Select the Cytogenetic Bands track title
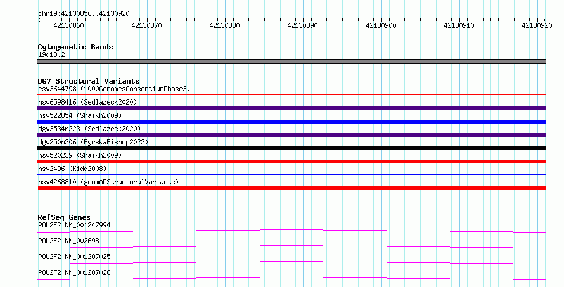The width and height of the screenshot is (564, 287). [75, 47]
